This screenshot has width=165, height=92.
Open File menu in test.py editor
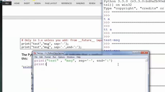click(36, 57)
